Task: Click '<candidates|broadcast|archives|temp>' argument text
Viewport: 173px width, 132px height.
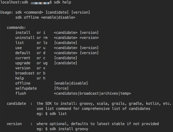Action: tap(92, 93)
